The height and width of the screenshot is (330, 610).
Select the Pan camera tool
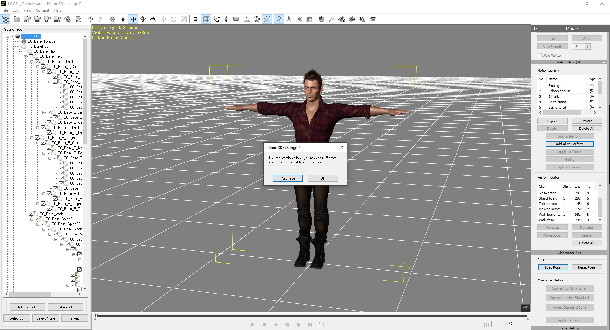click(x=133, y=19)
